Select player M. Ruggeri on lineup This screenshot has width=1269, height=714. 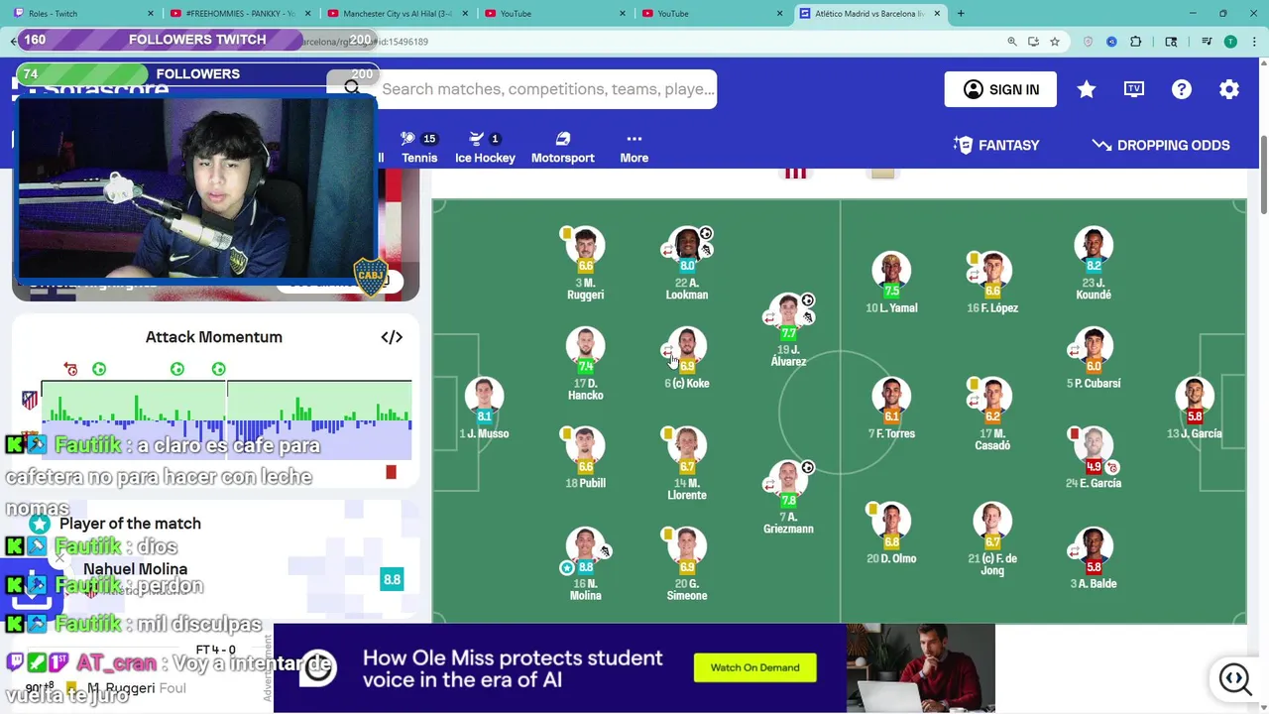(585, 264)
